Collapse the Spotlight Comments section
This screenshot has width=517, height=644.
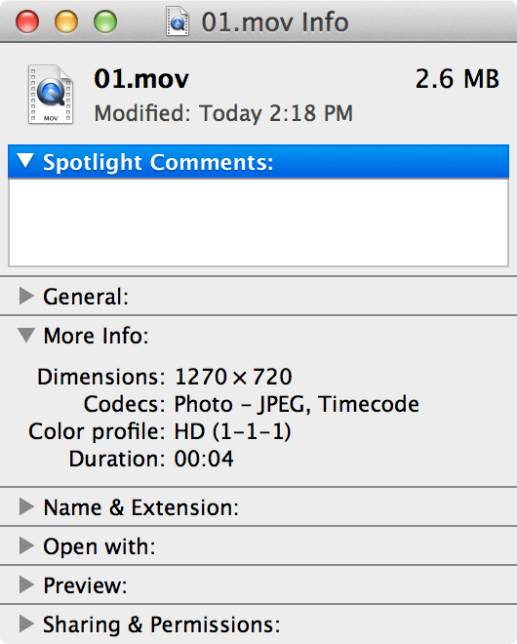coord(25,161)
